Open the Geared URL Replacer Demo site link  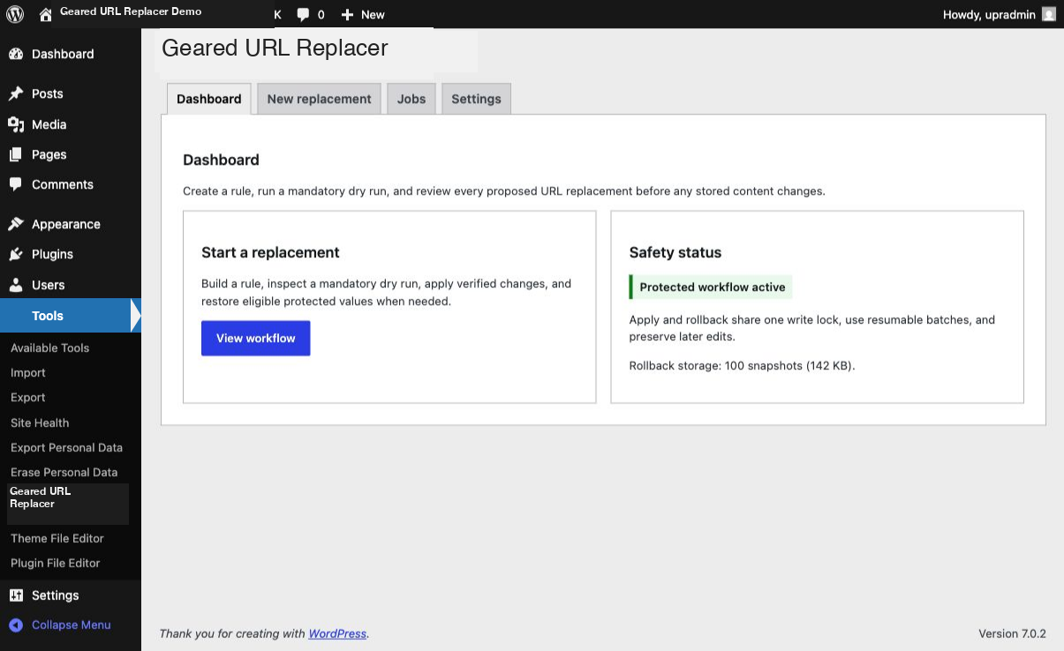131,11
